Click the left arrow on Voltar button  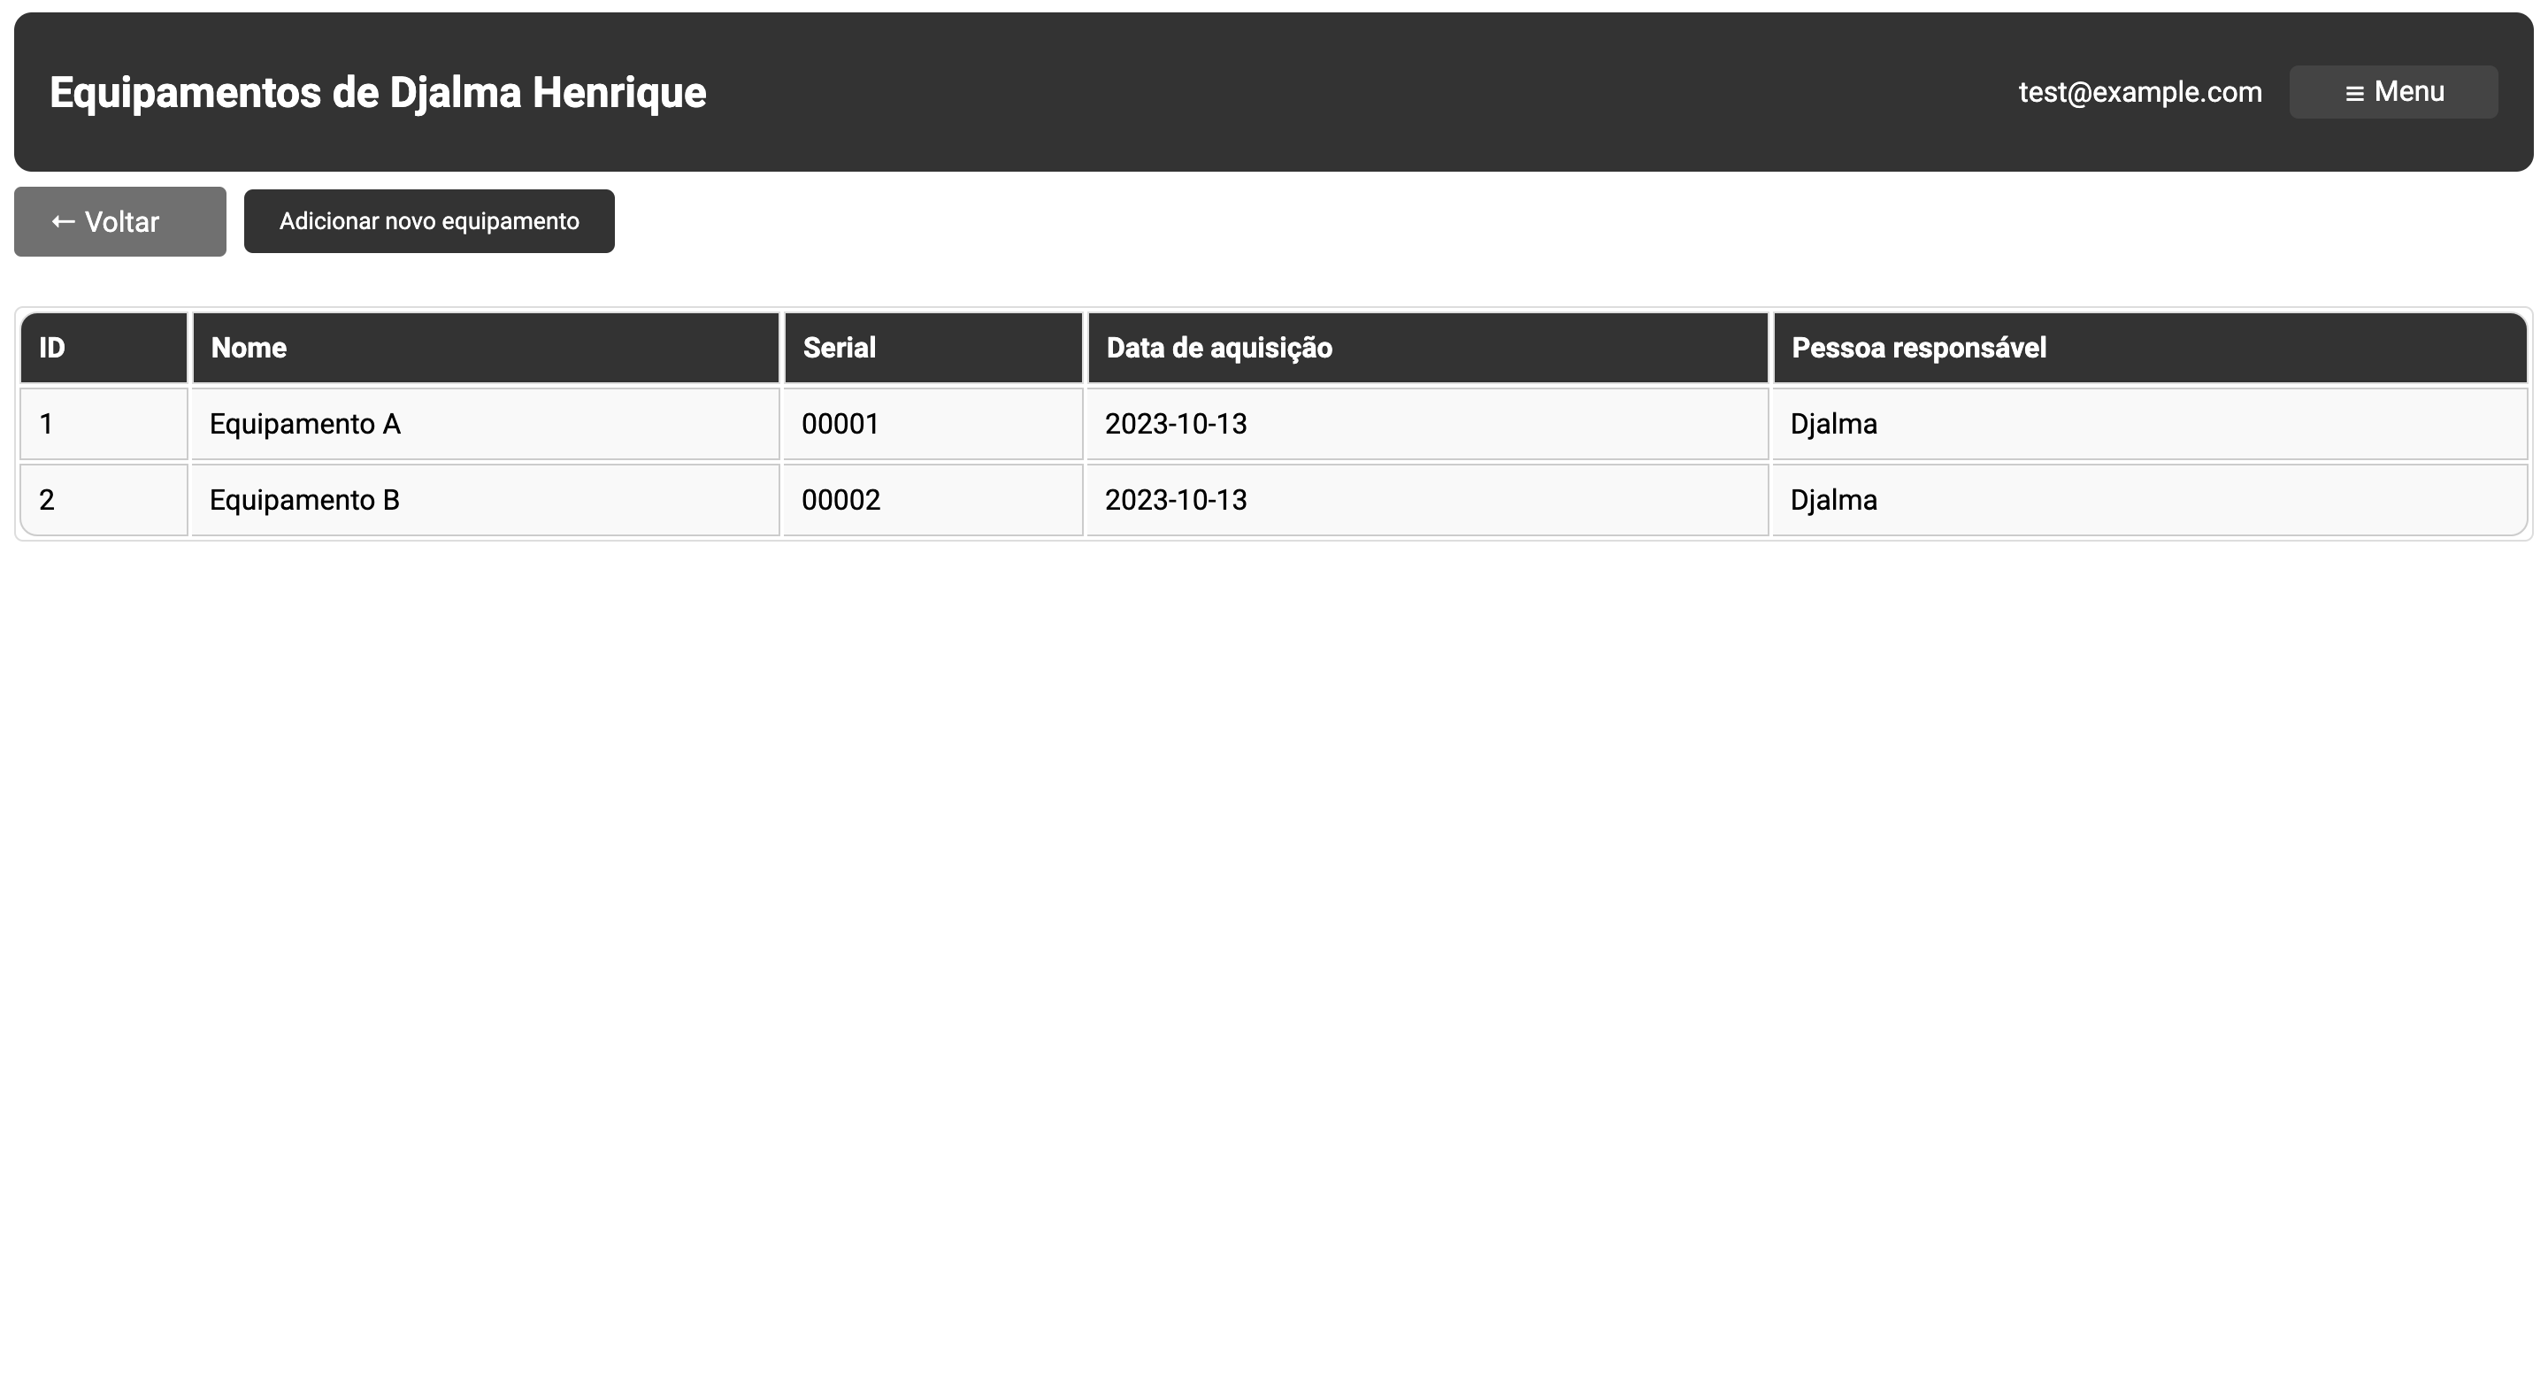pos(62,220)
